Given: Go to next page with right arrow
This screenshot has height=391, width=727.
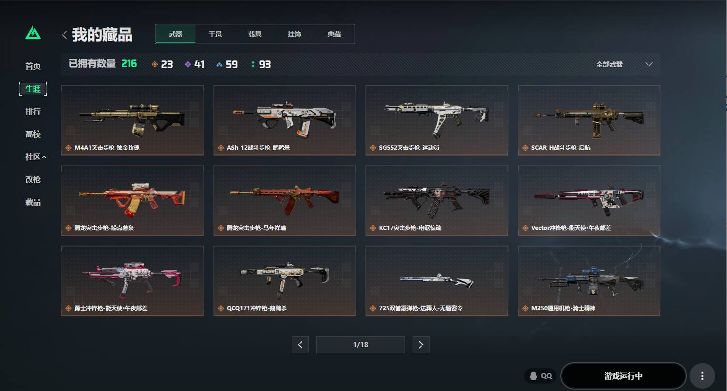Looking at the screenshot, I should pyautogui.click(x=421, y=345).
